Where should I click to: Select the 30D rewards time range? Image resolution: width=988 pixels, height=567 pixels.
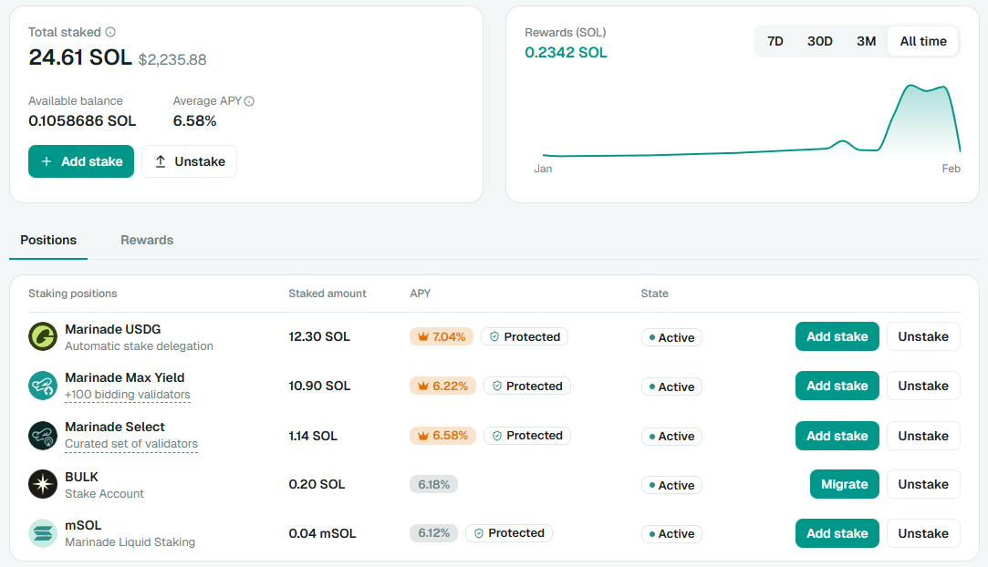pos(819,41)
